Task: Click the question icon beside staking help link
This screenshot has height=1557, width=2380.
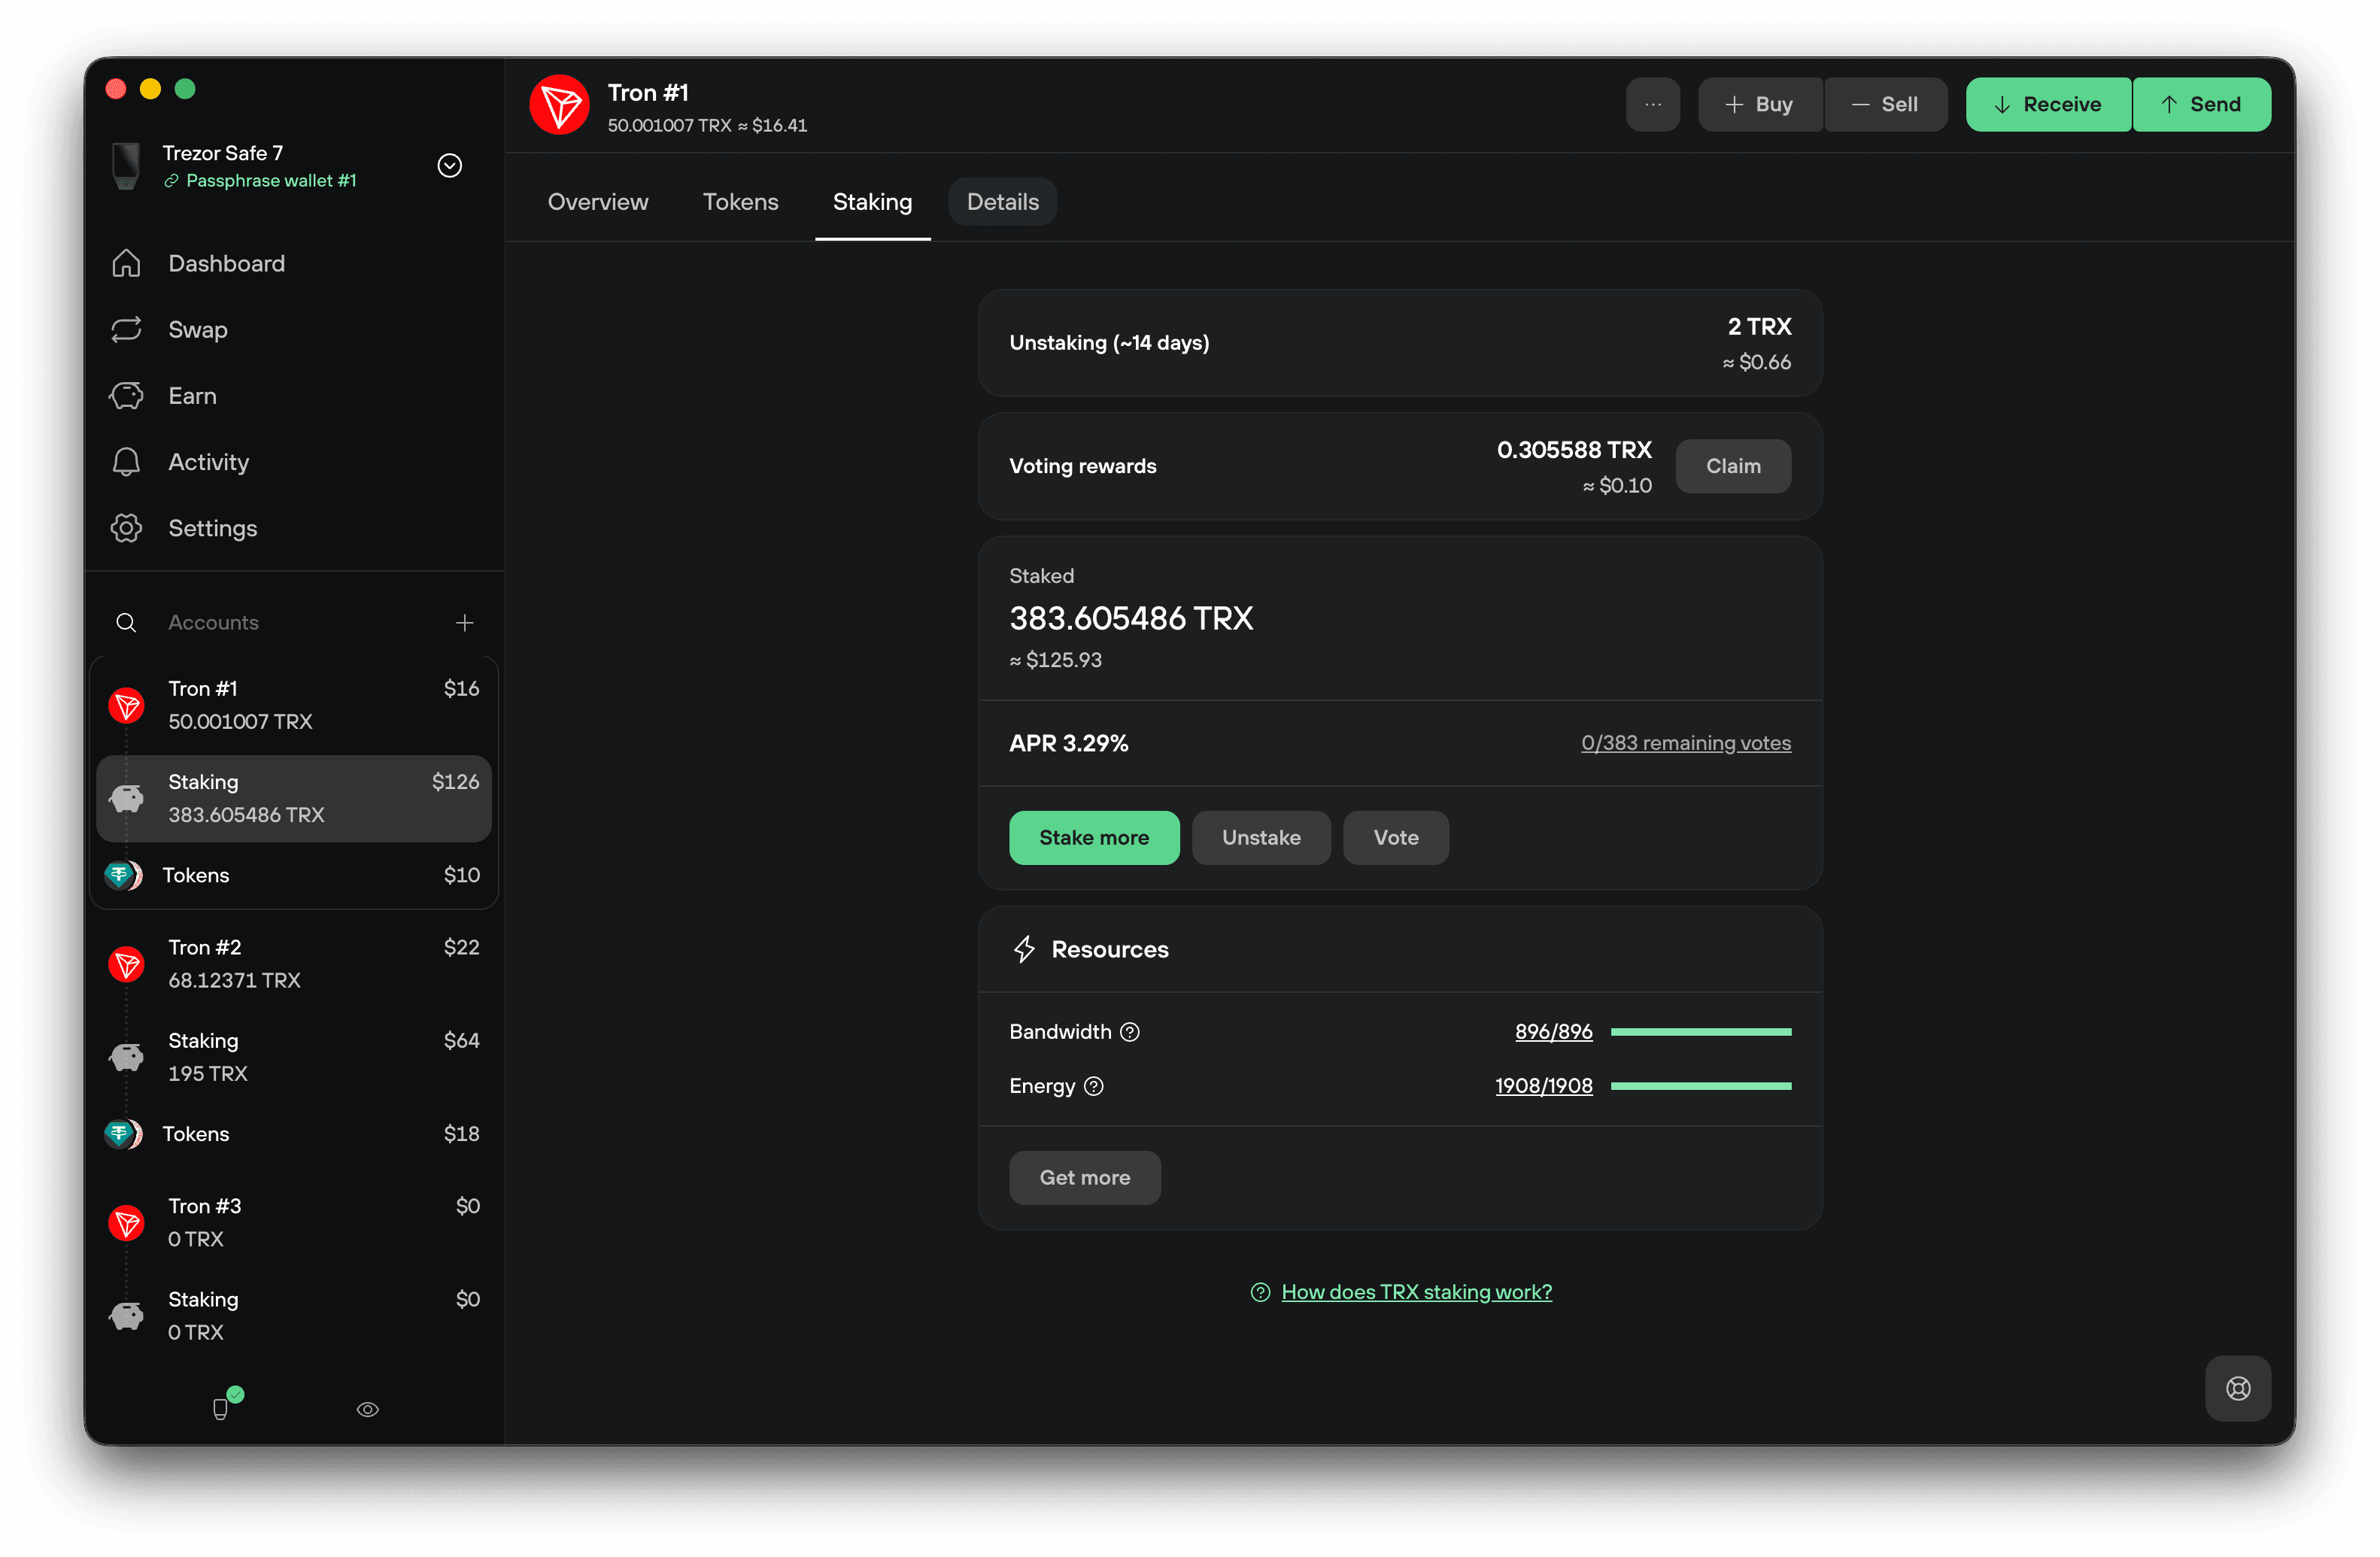Action: tap(1260, 1292)
